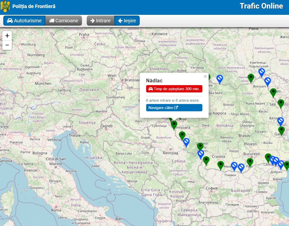Close the Nădlac popup
289x226 pixels.
click(x=205, y=77)
